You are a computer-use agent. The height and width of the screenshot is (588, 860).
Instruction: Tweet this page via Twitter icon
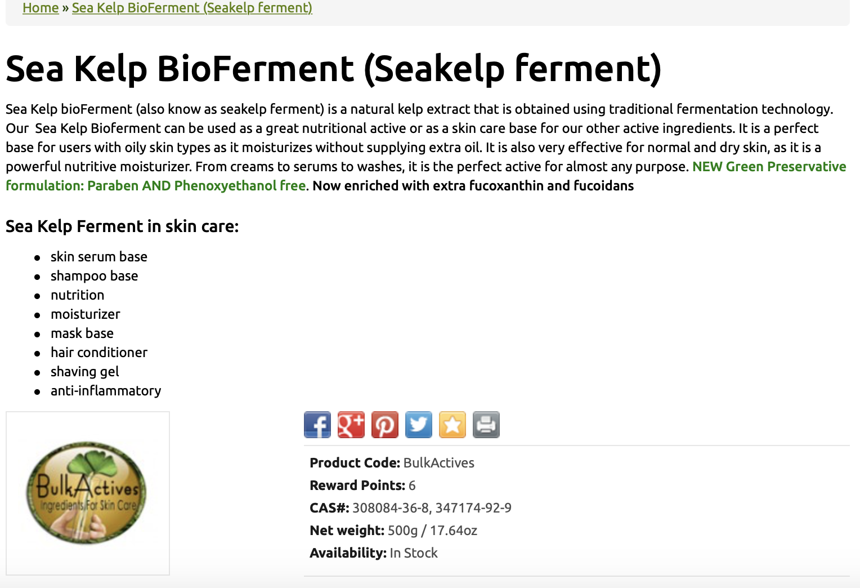(x=419, y=425)
